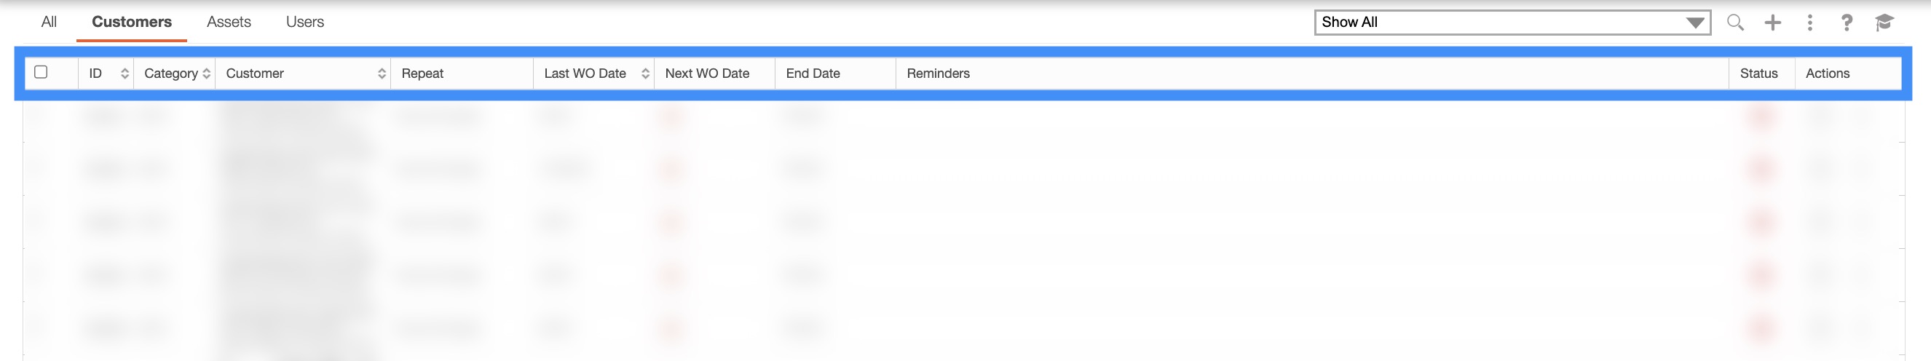Select the Customers tab
This screenshot has width=1931, height=361.
pos(131,22)
